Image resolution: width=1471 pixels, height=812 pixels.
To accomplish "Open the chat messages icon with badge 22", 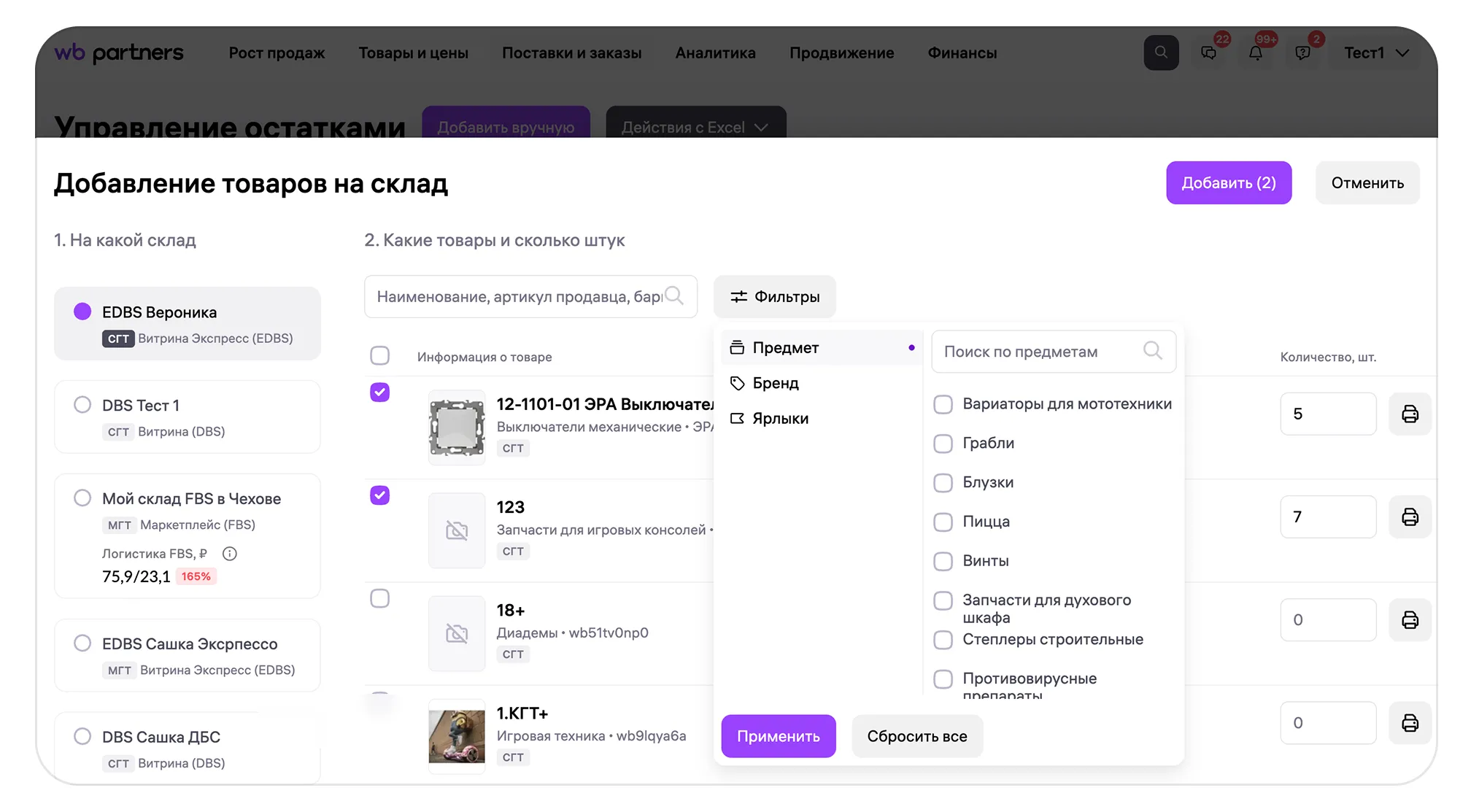I will 1208,53.
